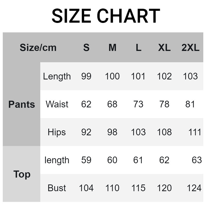Select the Top length row label
This screenshot has height=206, width=206.
(x=57, y=160)
